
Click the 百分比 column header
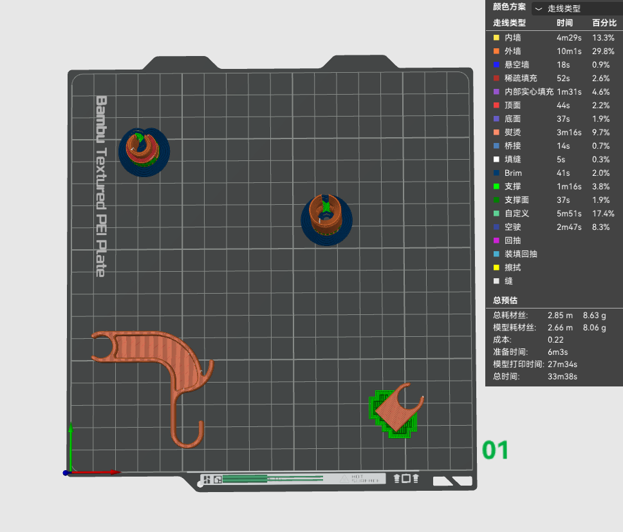click(604, 23)
